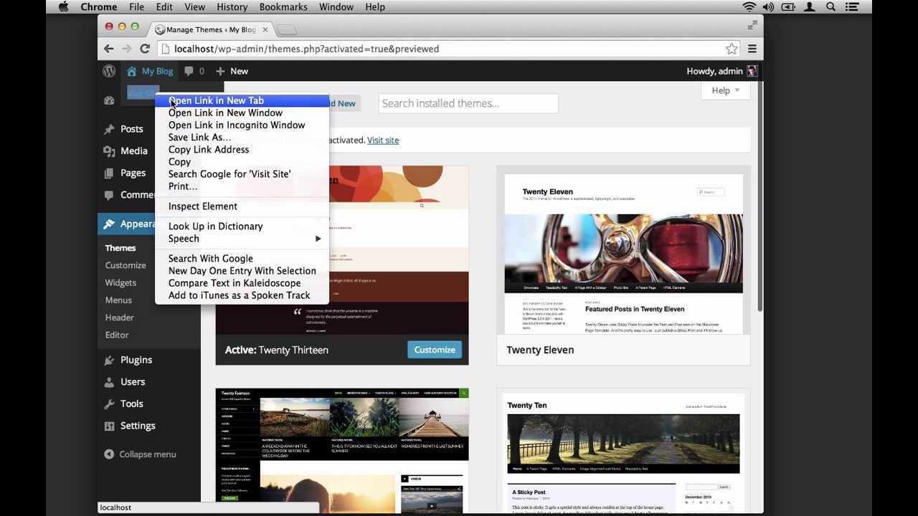This screenshot has height=516, width=918.
Task: Choose Open Link in New Window
Action: pyautogui.click(x=242, y=113)
